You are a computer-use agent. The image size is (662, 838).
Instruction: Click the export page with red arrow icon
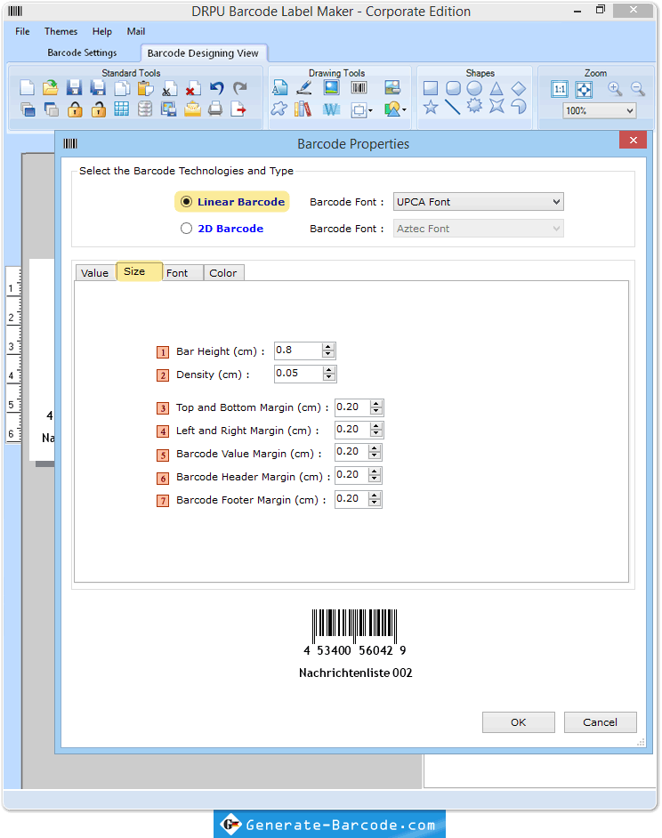coord(238,109)
